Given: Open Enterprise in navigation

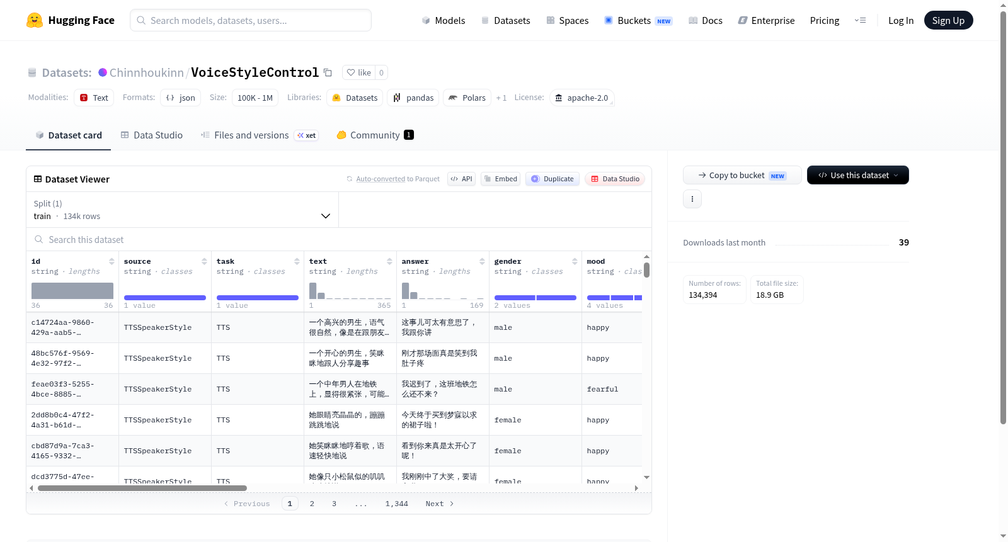Looking at the screenshot, I should click(x=766, y=21).
